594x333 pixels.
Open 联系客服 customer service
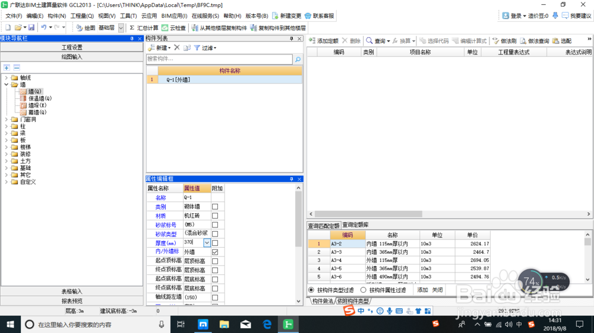(320, 16)
